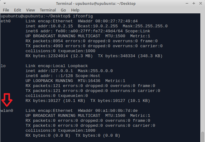Open the View menu
205x142 pixels.
(31, 10)
